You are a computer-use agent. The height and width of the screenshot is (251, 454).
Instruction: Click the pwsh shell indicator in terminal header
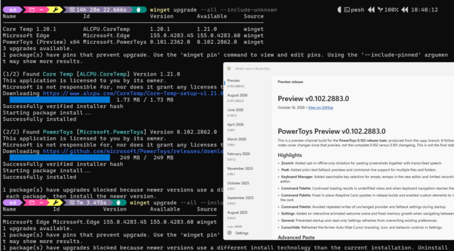point(355,10)
